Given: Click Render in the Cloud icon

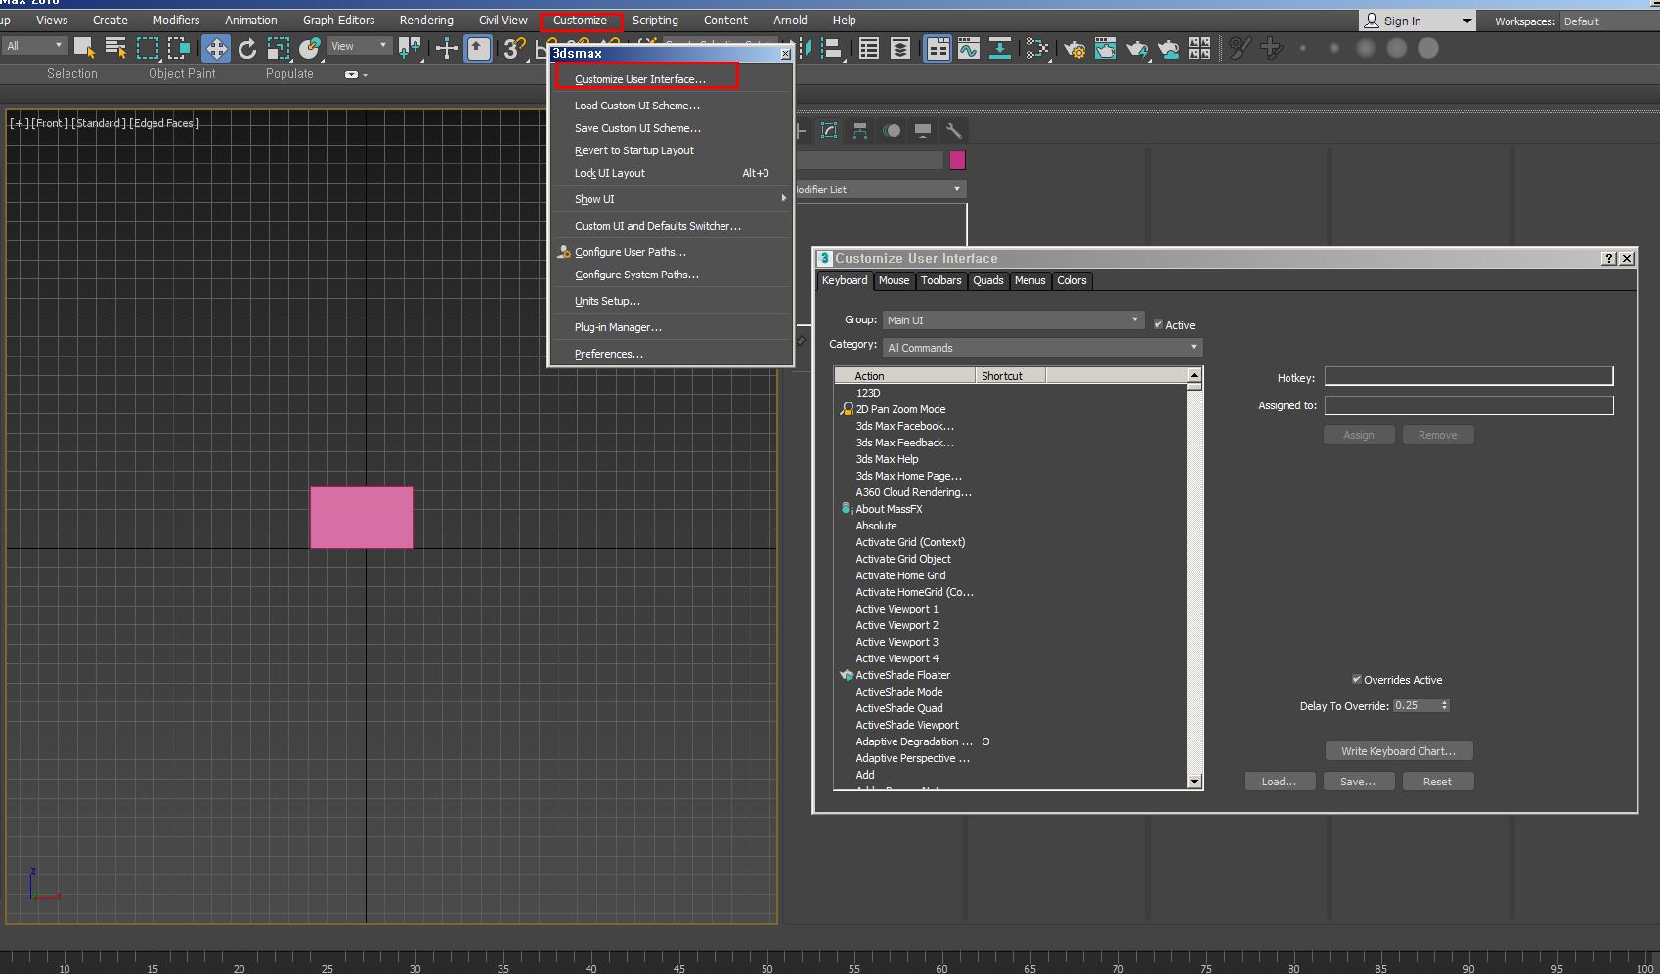Looking at the screenshot, I should (x=1168, y=48).
